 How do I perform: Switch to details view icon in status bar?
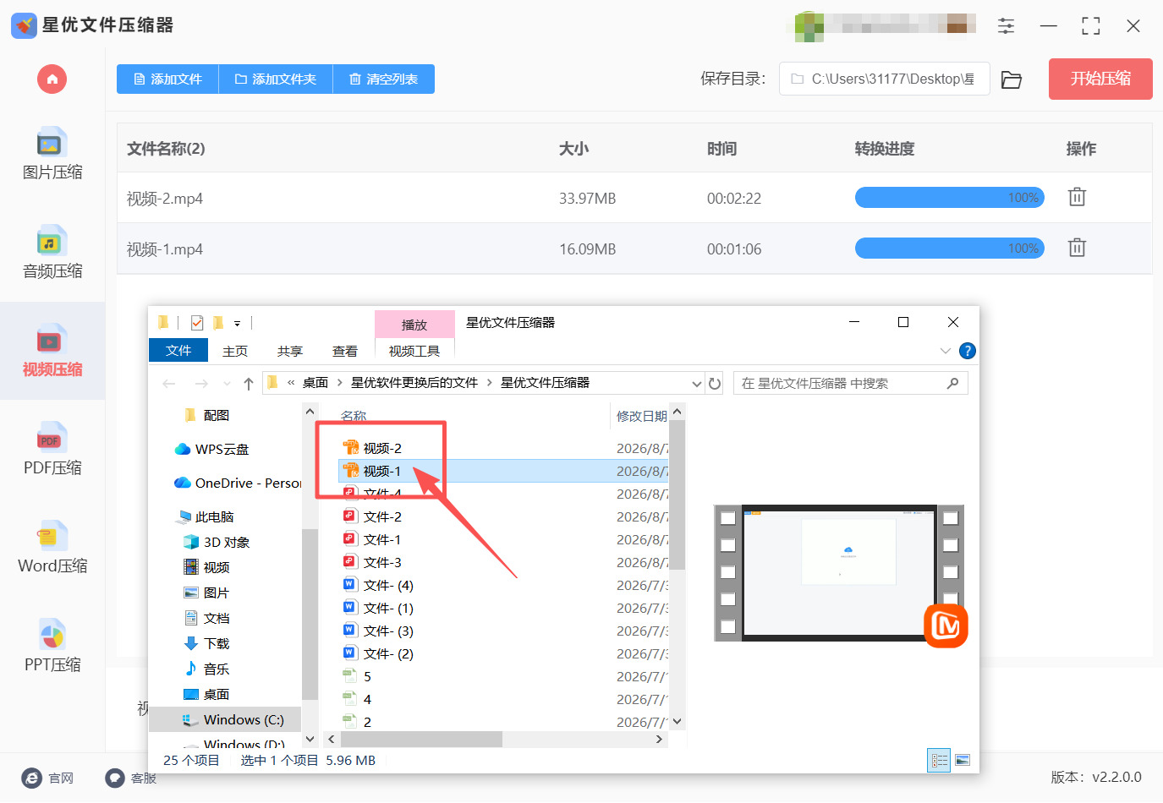point(939,761)
